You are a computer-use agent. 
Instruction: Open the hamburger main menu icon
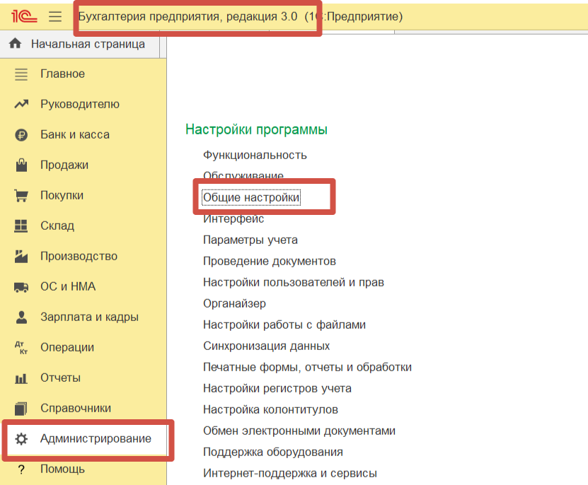pos(55,16)
